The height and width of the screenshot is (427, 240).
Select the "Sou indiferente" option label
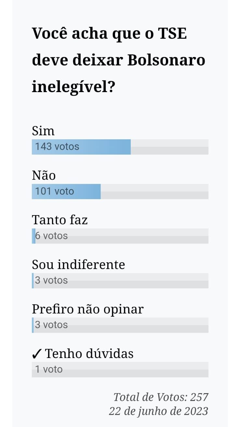click(78, 265)
